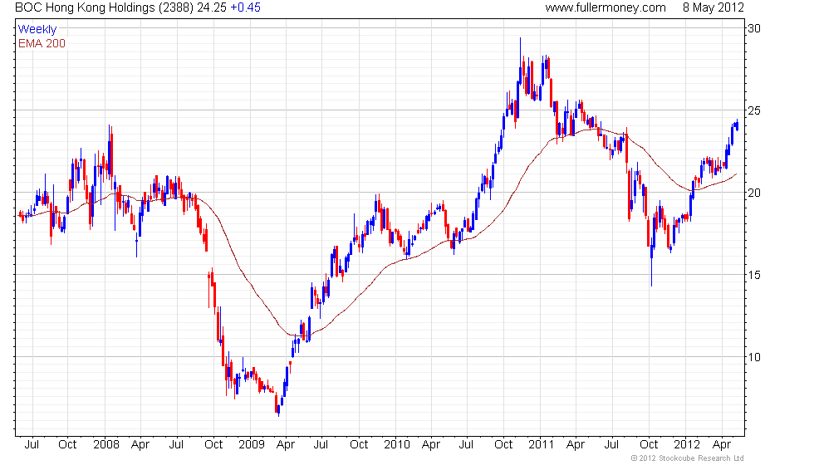This screenshot has width=814, height=465.
Task: Click the 'Oct' label right before '2012'
Action: click(x=649, y=445)
